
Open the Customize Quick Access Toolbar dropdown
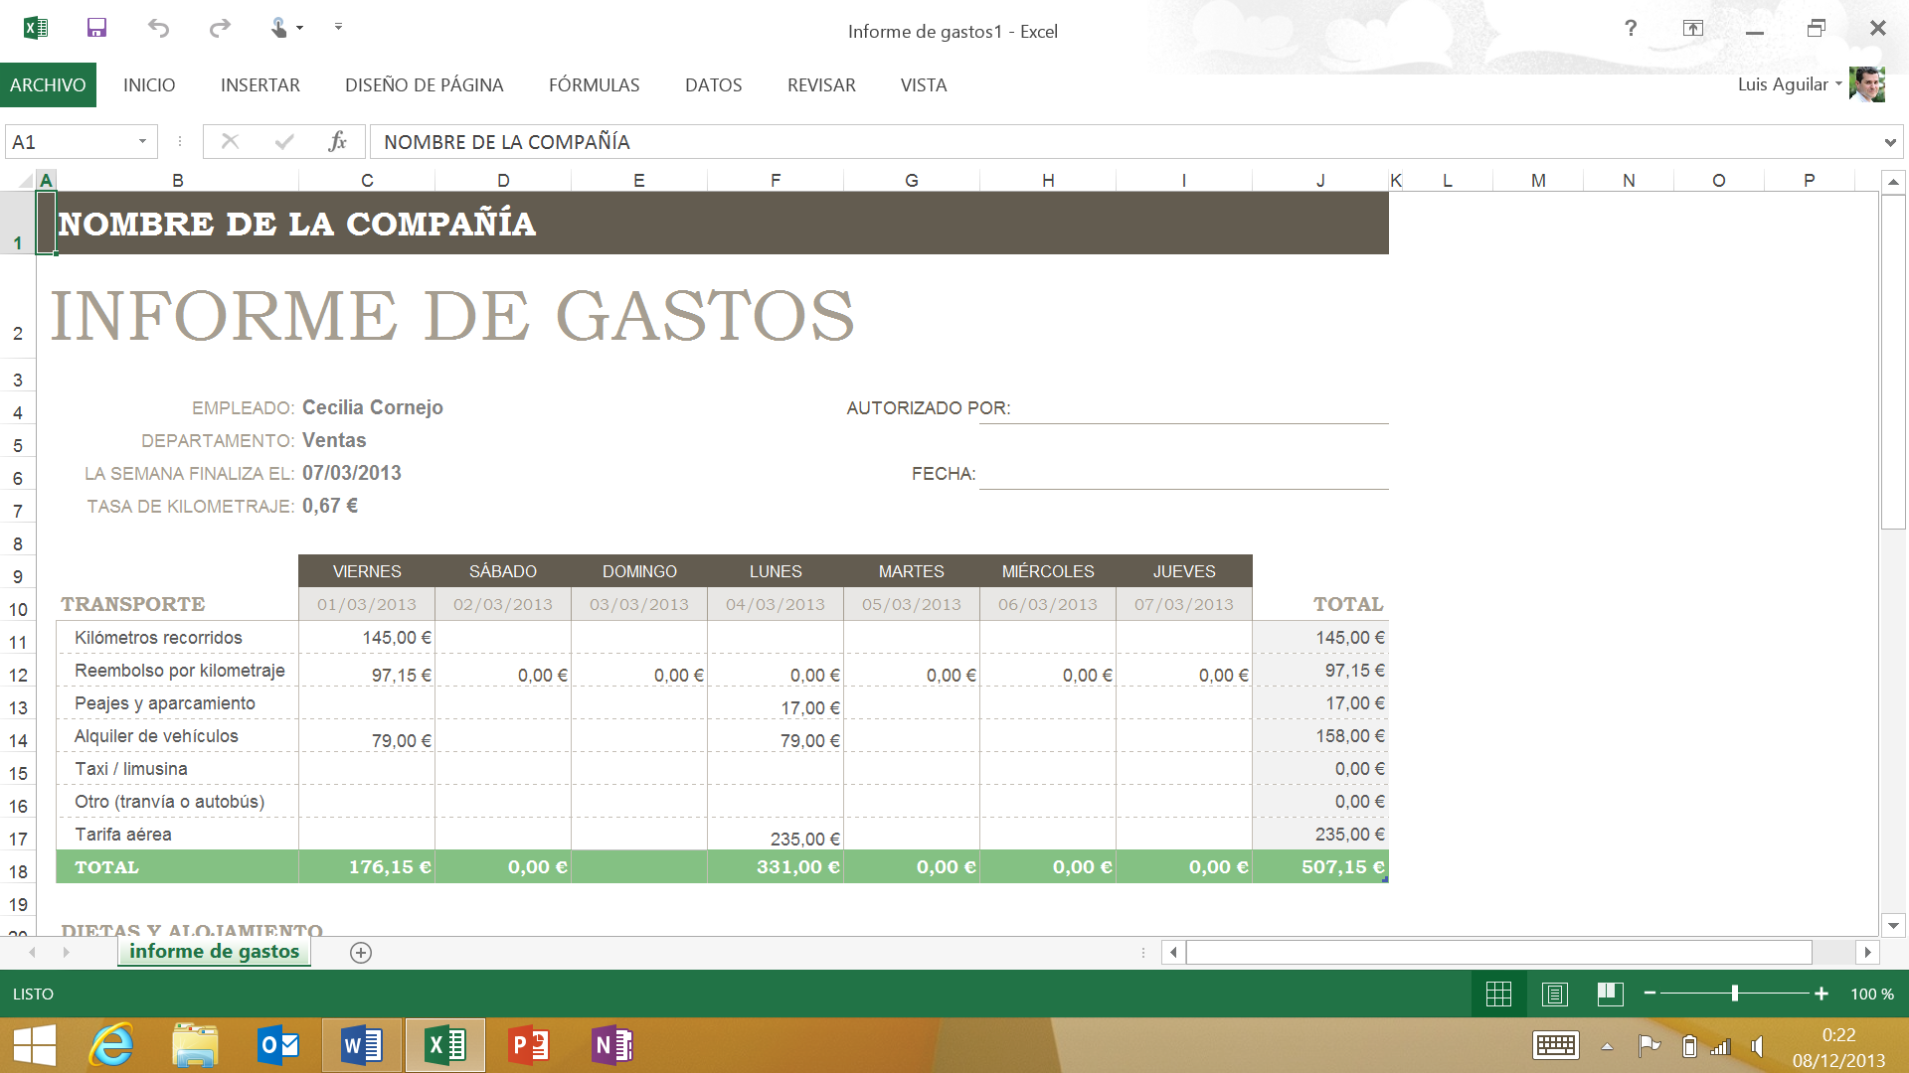pyautogui.click(x=338, y=28)
